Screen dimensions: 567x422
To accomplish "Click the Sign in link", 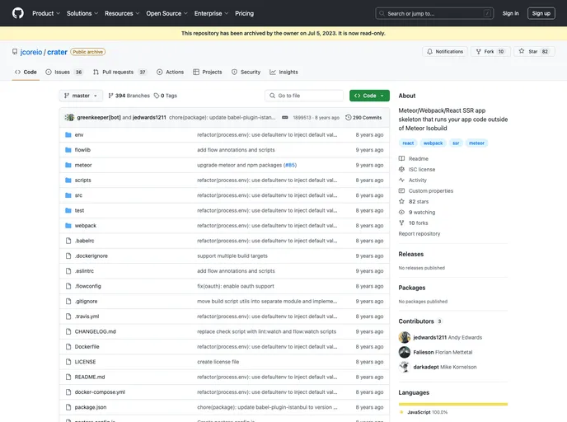I will click(x=510, y=13).
